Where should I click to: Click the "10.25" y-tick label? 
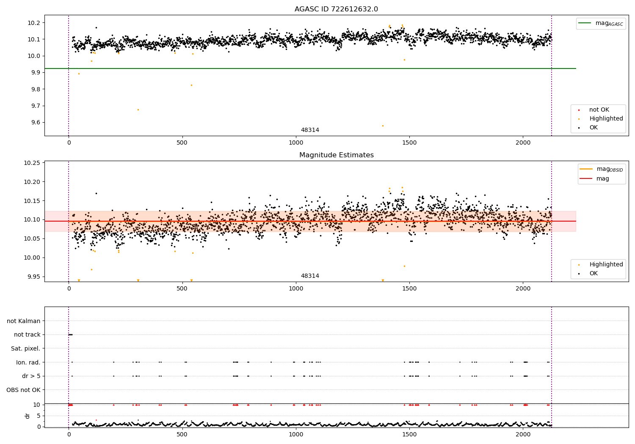[31, 163]
